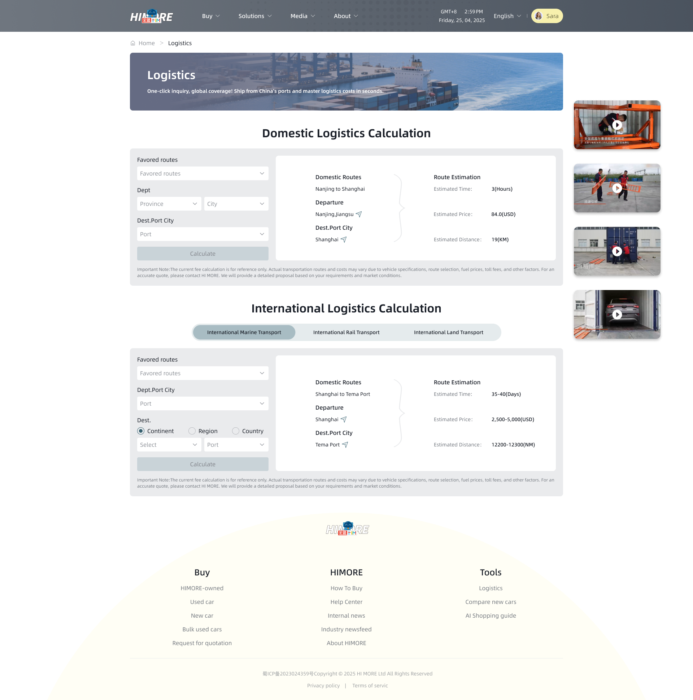Click the Sara user avatar

coord(539,16)
